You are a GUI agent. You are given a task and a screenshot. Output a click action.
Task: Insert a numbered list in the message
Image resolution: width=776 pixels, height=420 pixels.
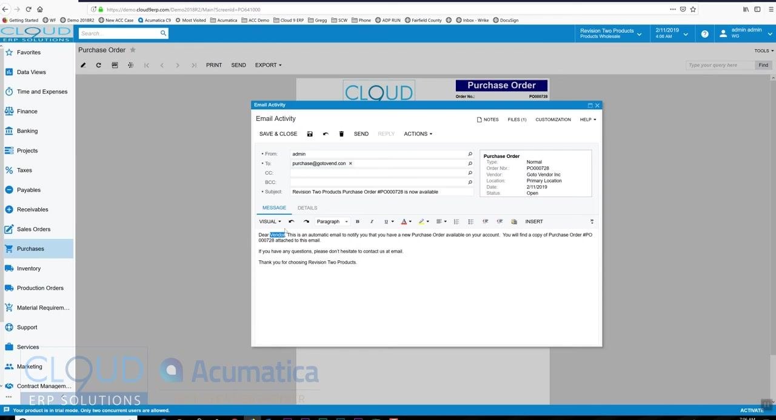(x=457, y=222)
